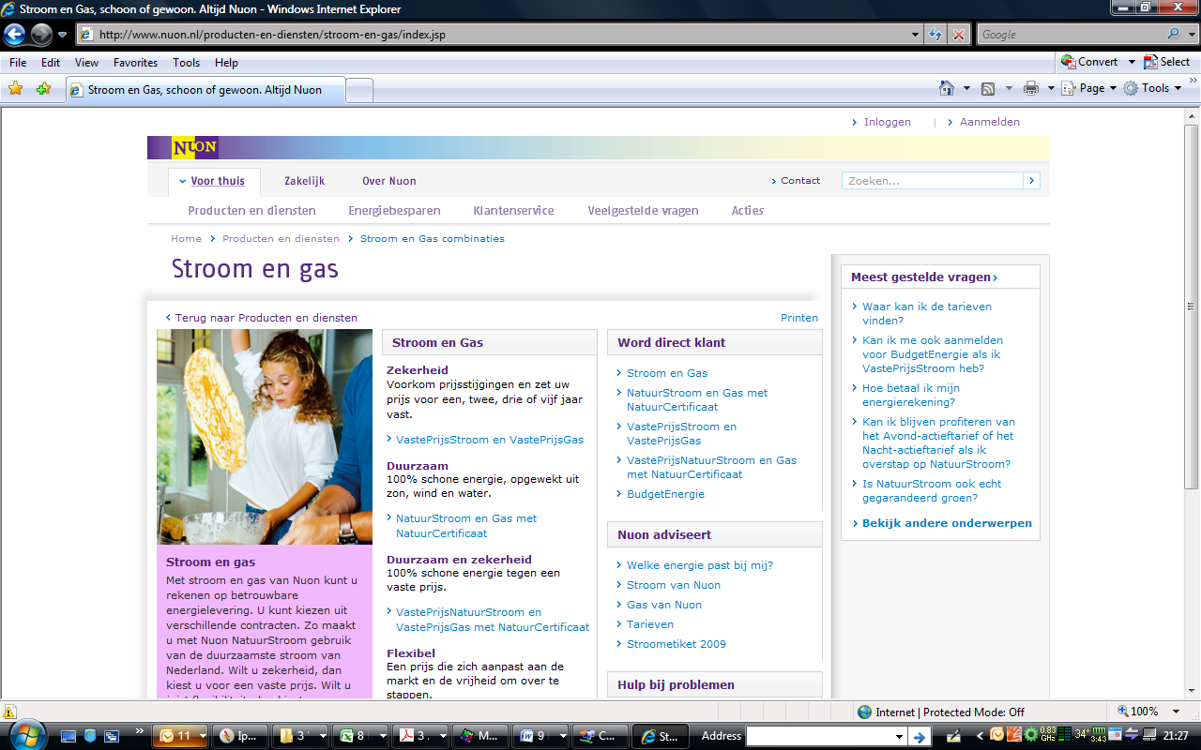
Task: Expand the Home button dropdown arrow
Action: tap(966, 88)
